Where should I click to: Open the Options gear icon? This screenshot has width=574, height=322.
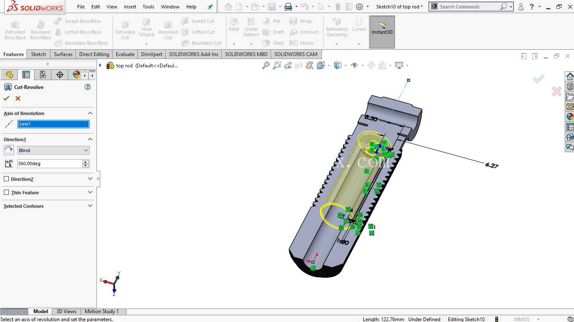click(359, 7)
